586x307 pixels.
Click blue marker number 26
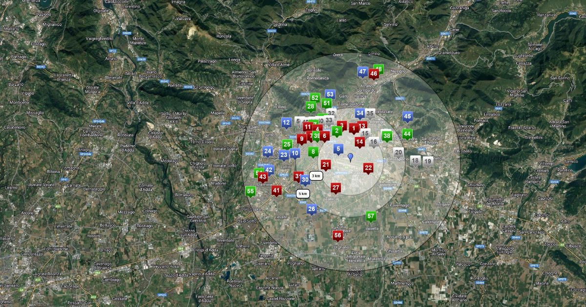[x=312, y=209]
